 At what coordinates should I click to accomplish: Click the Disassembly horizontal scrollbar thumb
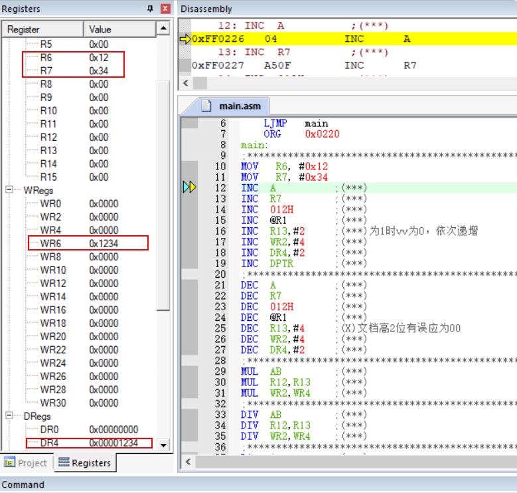200,83
